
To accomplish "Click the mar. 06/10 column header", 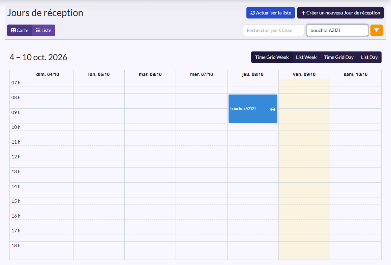I will pyautogui.click(x=150, y=74).
